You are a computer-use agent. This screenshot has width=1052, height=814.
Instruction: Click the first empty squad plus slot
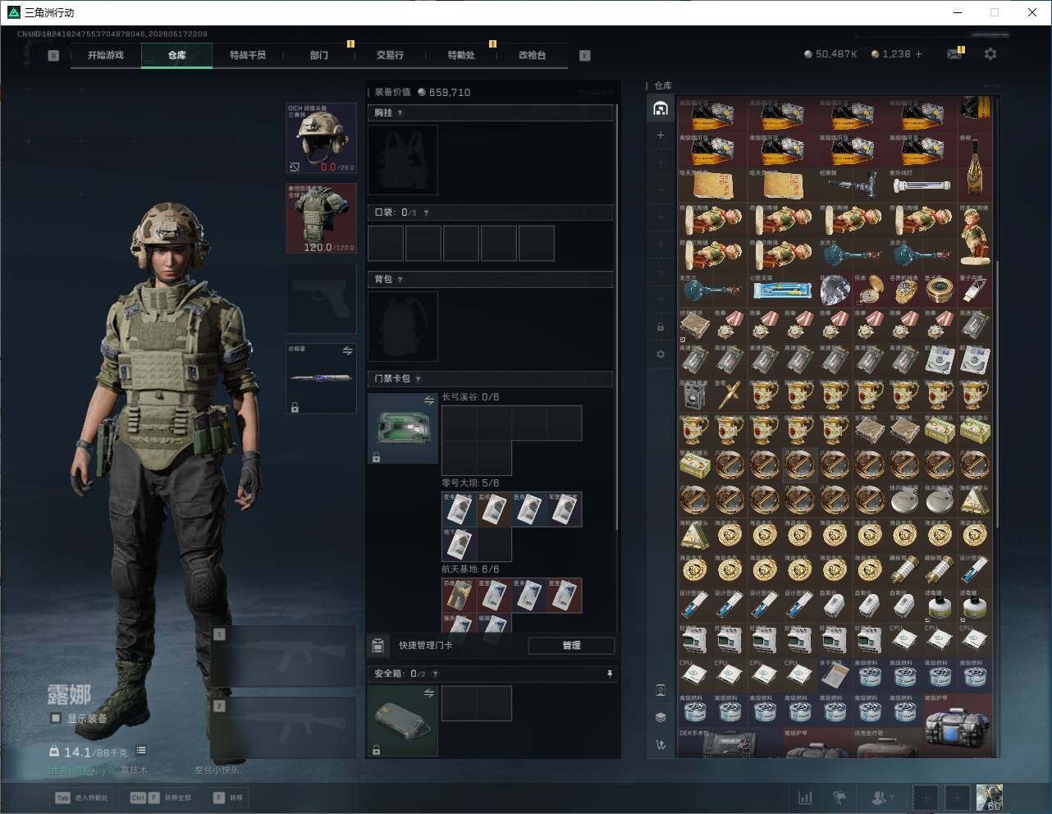(x=926, y=798)
